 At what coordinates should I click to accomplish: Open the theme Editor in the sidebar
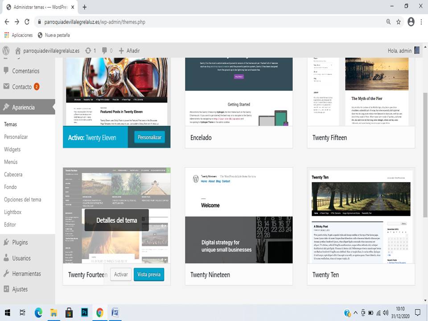point(10,225)
